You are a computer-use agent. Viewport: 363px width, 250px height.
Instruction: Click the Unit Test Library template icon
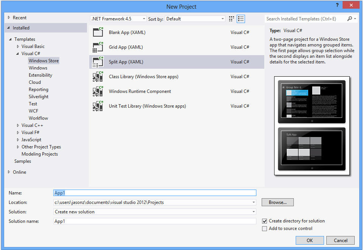(x=98, y=106)
